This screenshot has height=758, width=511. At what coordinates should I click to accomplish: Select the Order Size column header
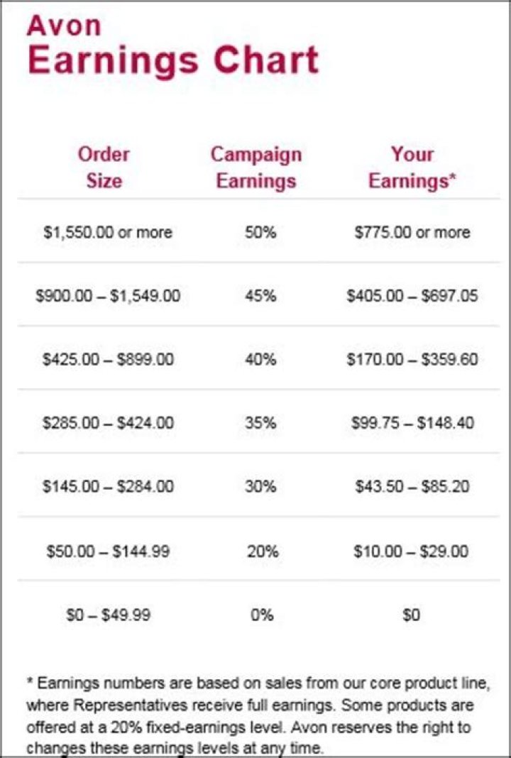tap(104, 167)
